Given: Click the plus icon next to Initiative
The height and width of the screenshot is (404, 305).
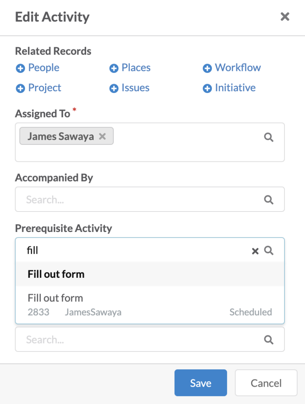Looking at the screenshot, I should pyautogui.click(x=207, y=88).
